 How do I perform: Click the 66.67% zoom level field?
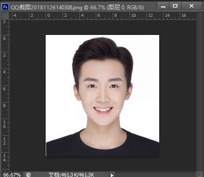click(12, 175)
